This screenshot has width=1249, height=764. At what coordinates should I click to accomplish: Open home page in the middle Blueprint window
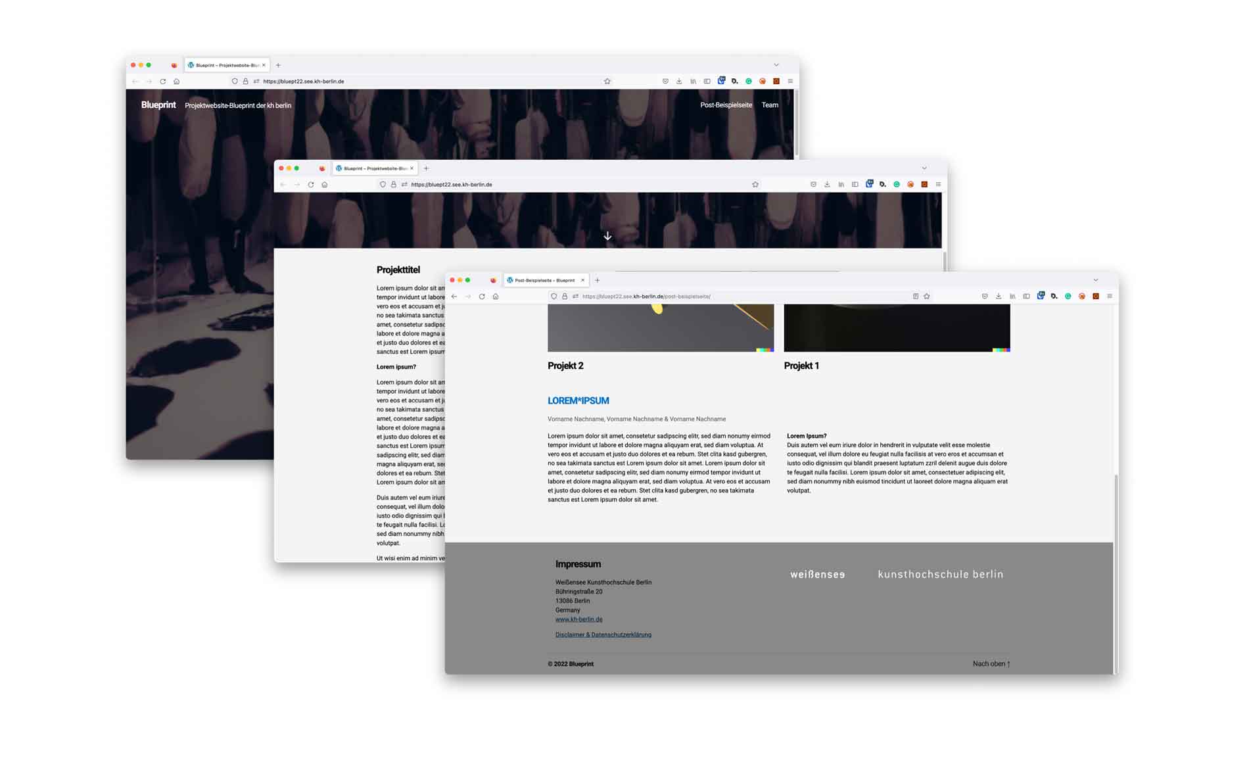pyautogui.click(x=325, y=185)
